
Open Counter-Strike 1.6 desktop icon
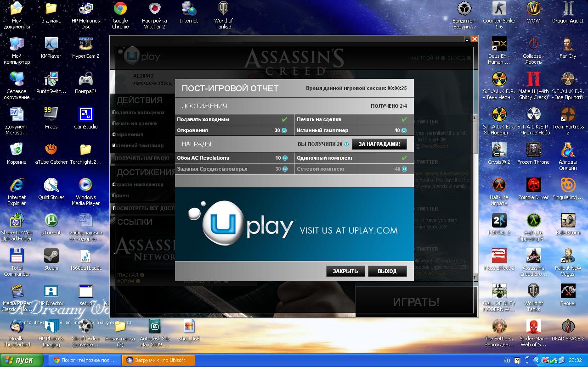coord(499,15)
